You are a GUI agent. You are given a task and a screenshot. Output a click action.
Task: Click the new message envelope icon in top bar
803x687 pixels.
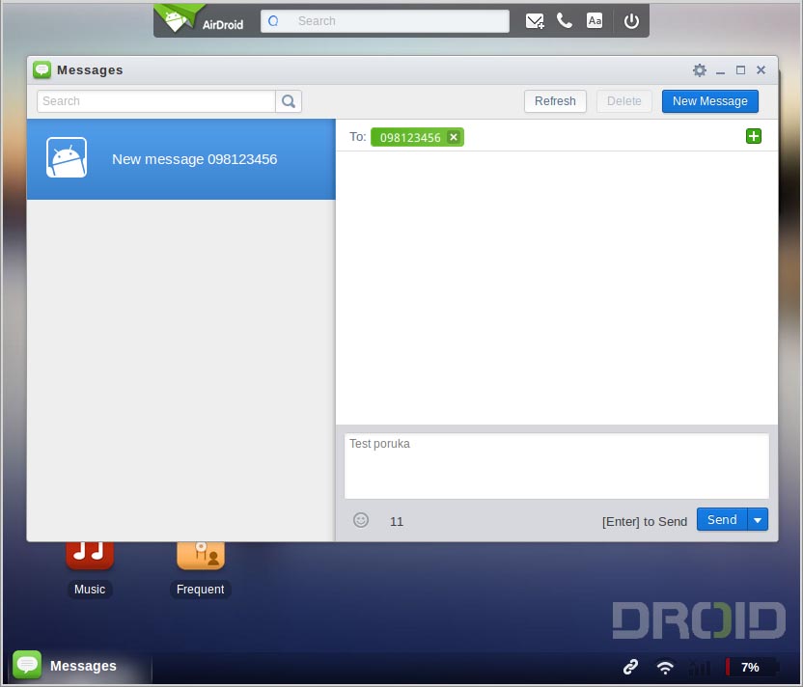(x=535, y=21)
